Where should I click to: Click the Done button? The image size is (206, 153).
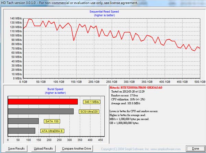click(195, 149)
